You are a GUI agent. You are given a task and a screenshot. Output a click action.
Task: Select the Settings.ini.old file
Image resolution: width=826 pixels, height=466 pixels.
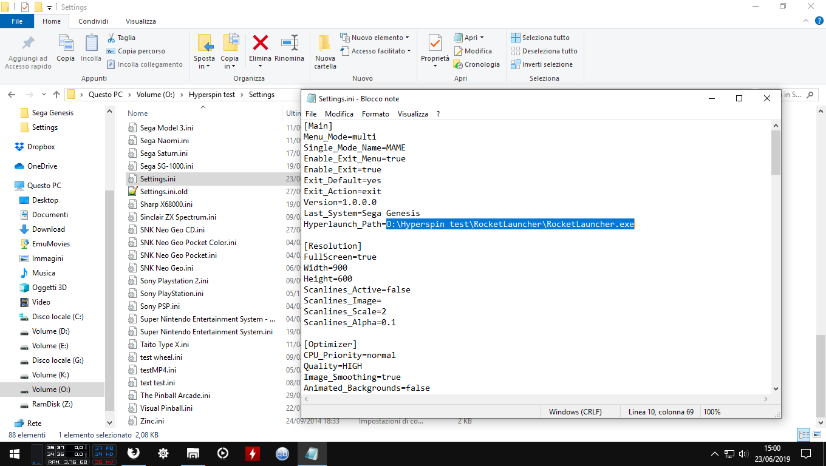[x=163, y=192]
